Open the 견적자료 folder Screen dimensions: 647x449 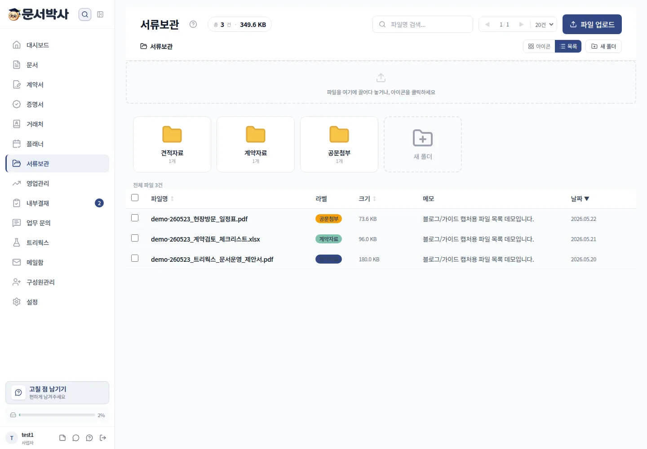(172, 144)
